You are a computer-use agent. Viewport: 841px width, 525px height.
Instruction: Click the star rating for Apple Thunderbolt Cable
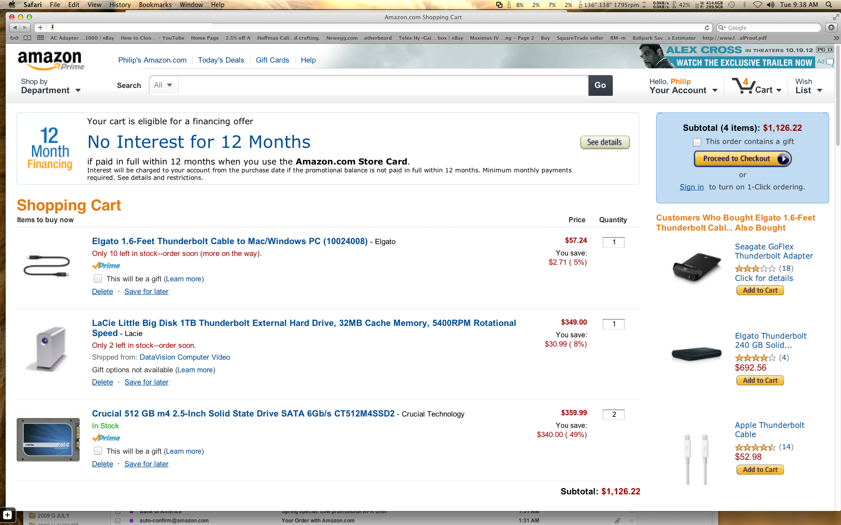coord(755,447)
